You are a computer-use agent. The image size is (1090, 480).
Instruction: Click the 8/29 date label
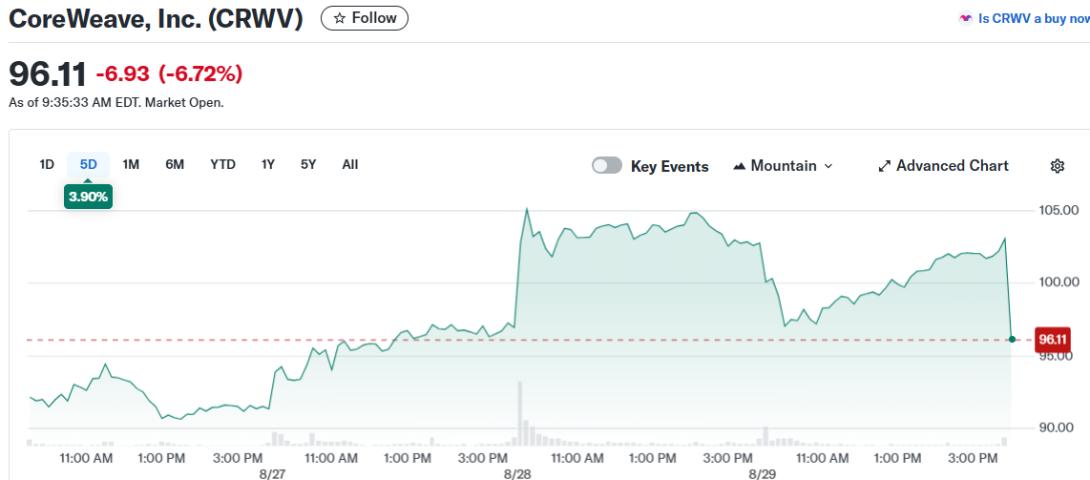point(763,474)
